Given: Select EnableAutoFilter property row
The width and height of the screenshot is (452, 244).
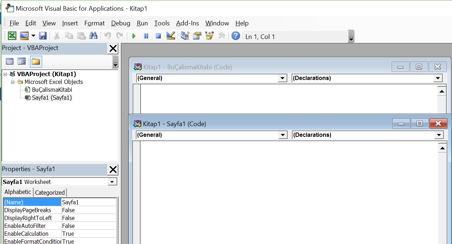Looking at the screenshot, I should (60, 226).
